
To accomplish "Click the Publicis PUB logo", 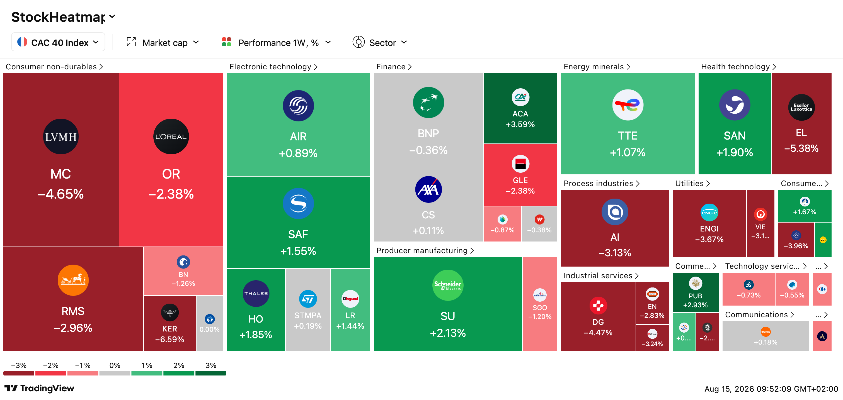I will point(696,283).
